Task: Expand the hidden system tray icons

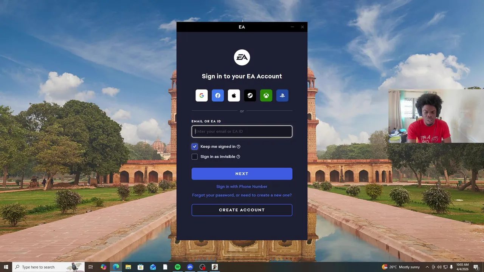Action: click(427, 267)
